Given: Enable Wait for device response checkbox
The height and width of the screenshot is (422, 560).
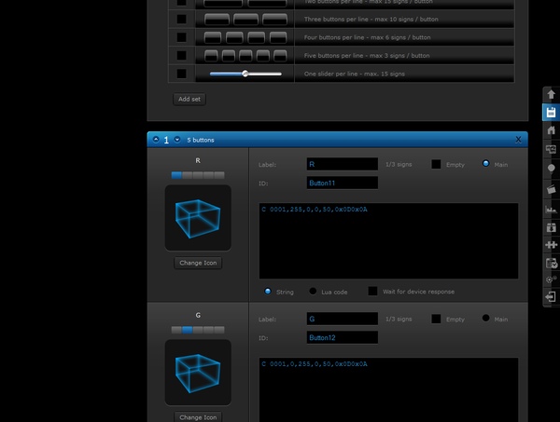Looking at the screenshot, I should pos(372,292).
